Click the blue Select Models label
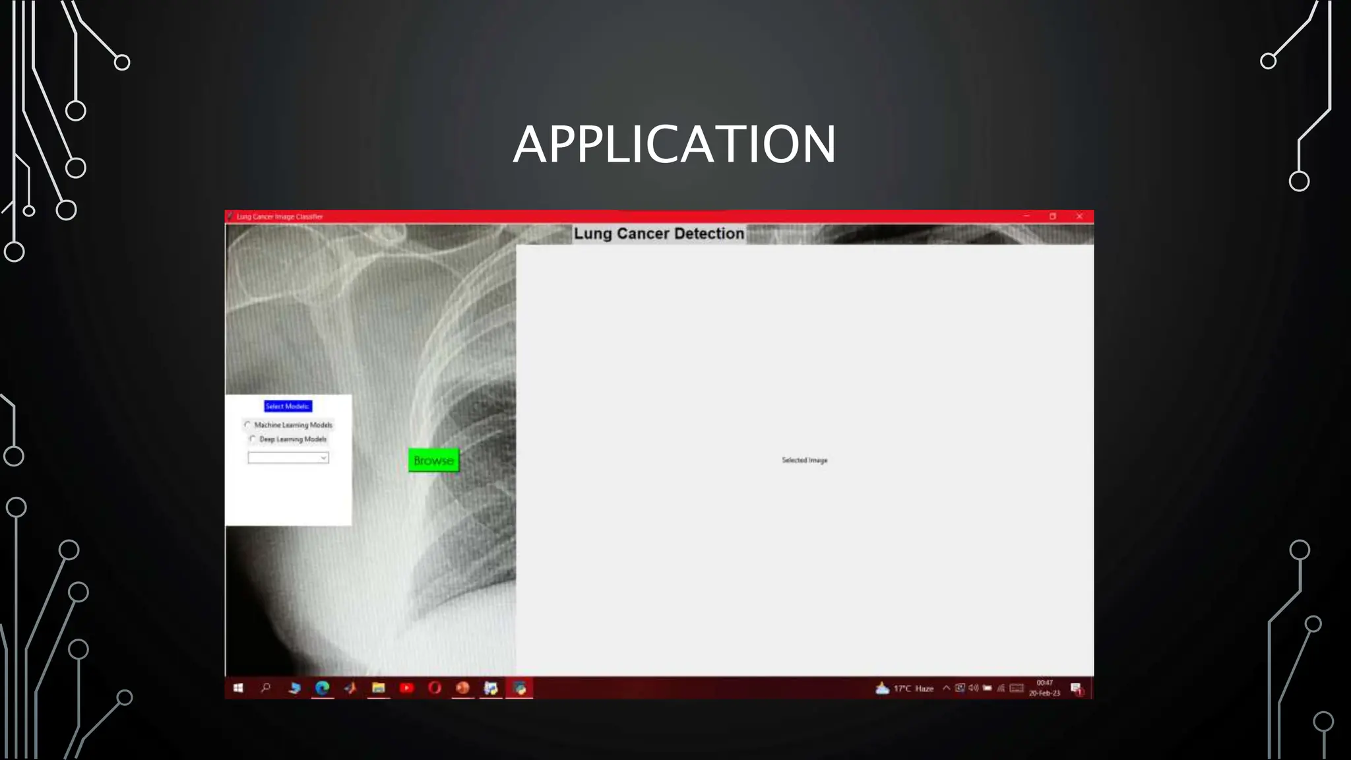 click(x=288, y=406)
